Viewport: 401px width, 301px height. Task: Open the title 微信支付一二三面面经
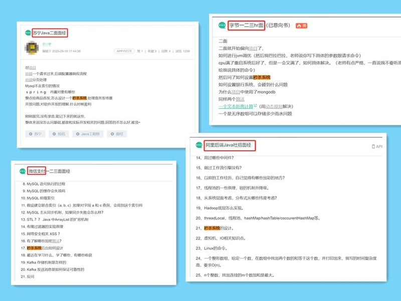(49, 171)
